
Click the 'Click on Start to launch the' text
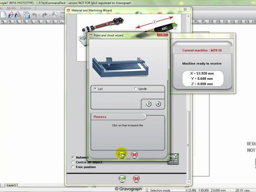[x=127, y=125]
